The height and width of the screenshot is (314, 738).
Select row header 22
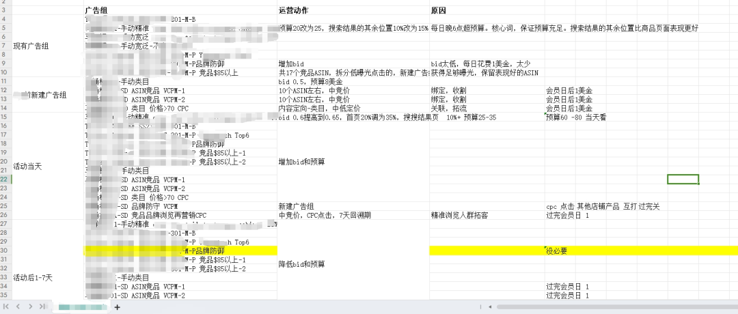point(5,179)
